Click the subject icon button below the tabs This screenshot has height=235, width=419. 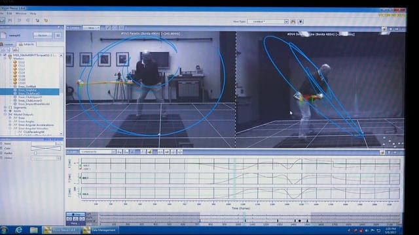pyautogui.click(x=15, y=50)
